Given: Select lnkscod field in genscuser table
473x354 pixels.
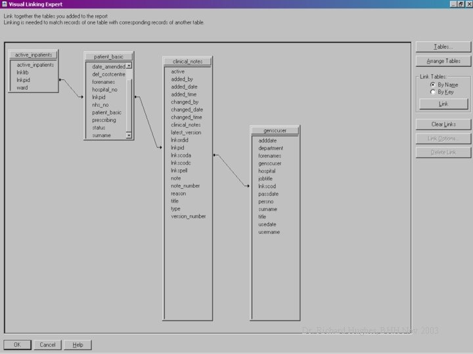Looking at the screenshot, I should point(267,186).
